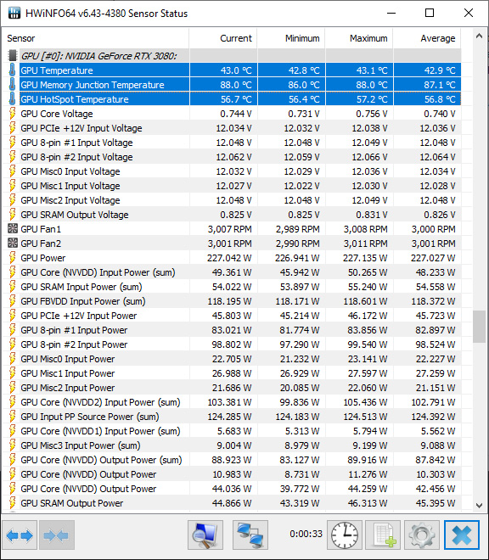Open the monitor magnifier sensor button
Viewport: 489px width, 560px height.
[x=205, y=535]
